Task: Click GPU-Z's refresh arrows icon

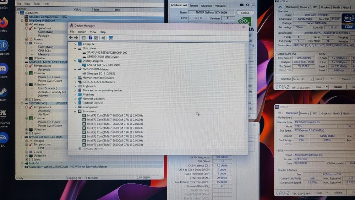Action: tap(247, 5)
